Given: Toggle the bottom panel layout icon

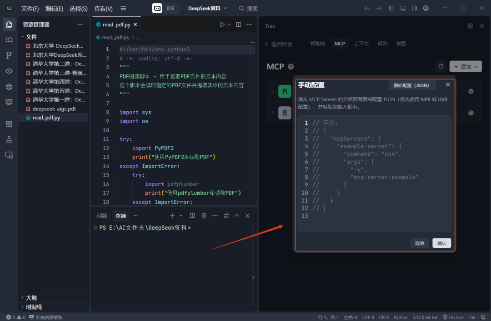Looking at the screenshot, I should point(403,8).
